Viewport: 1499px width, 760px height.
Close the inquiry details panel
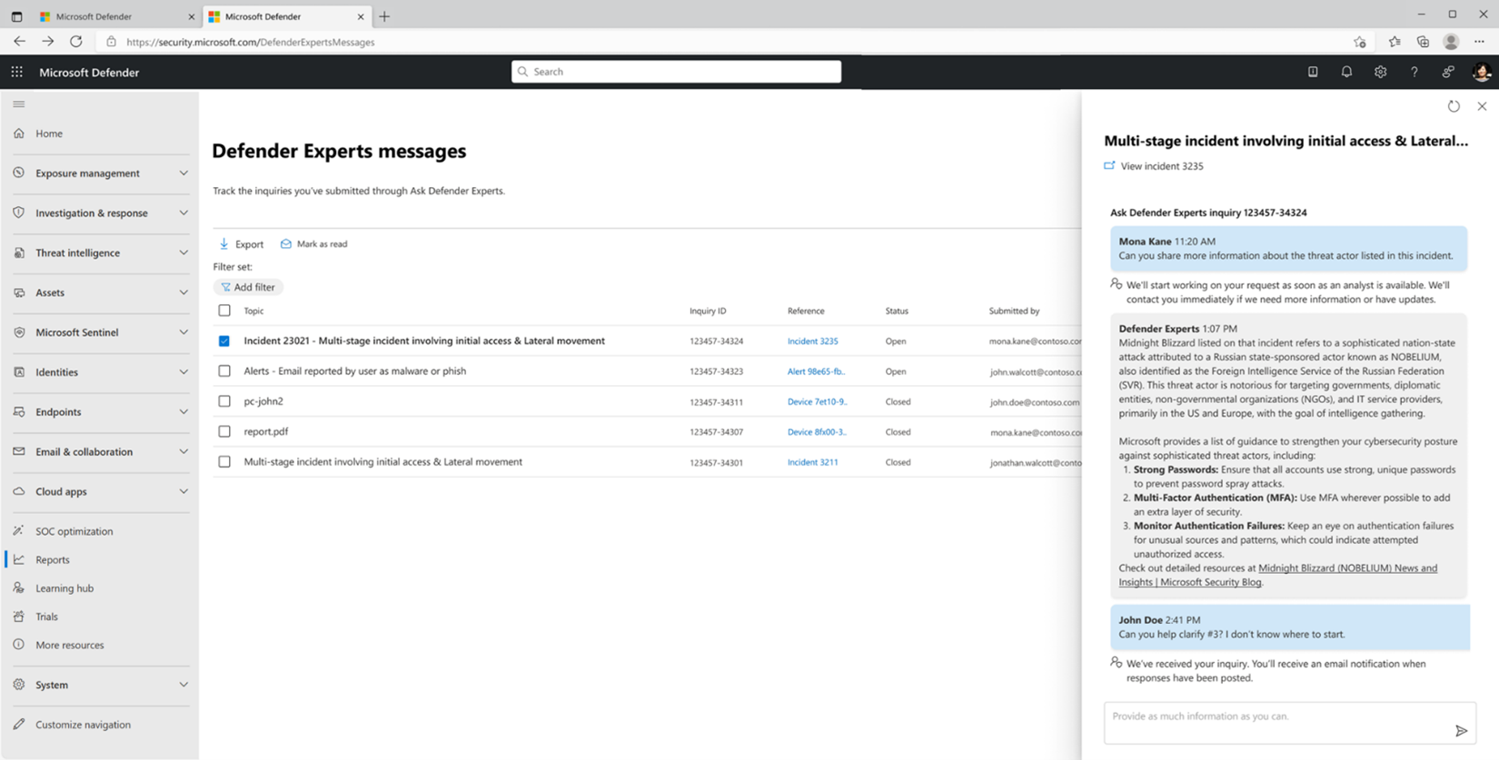click(x=1482, y=106)
